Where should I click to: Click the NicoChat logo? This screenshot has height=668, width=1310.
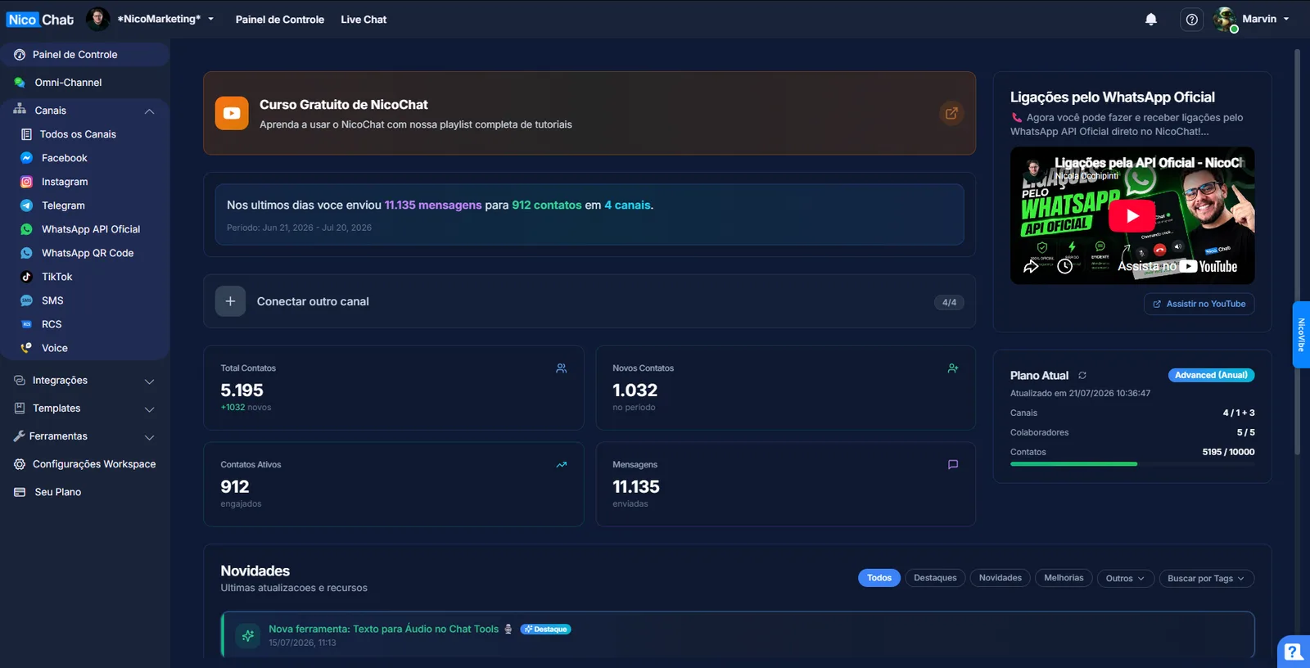pyautogui.click(x=40, y=20)
